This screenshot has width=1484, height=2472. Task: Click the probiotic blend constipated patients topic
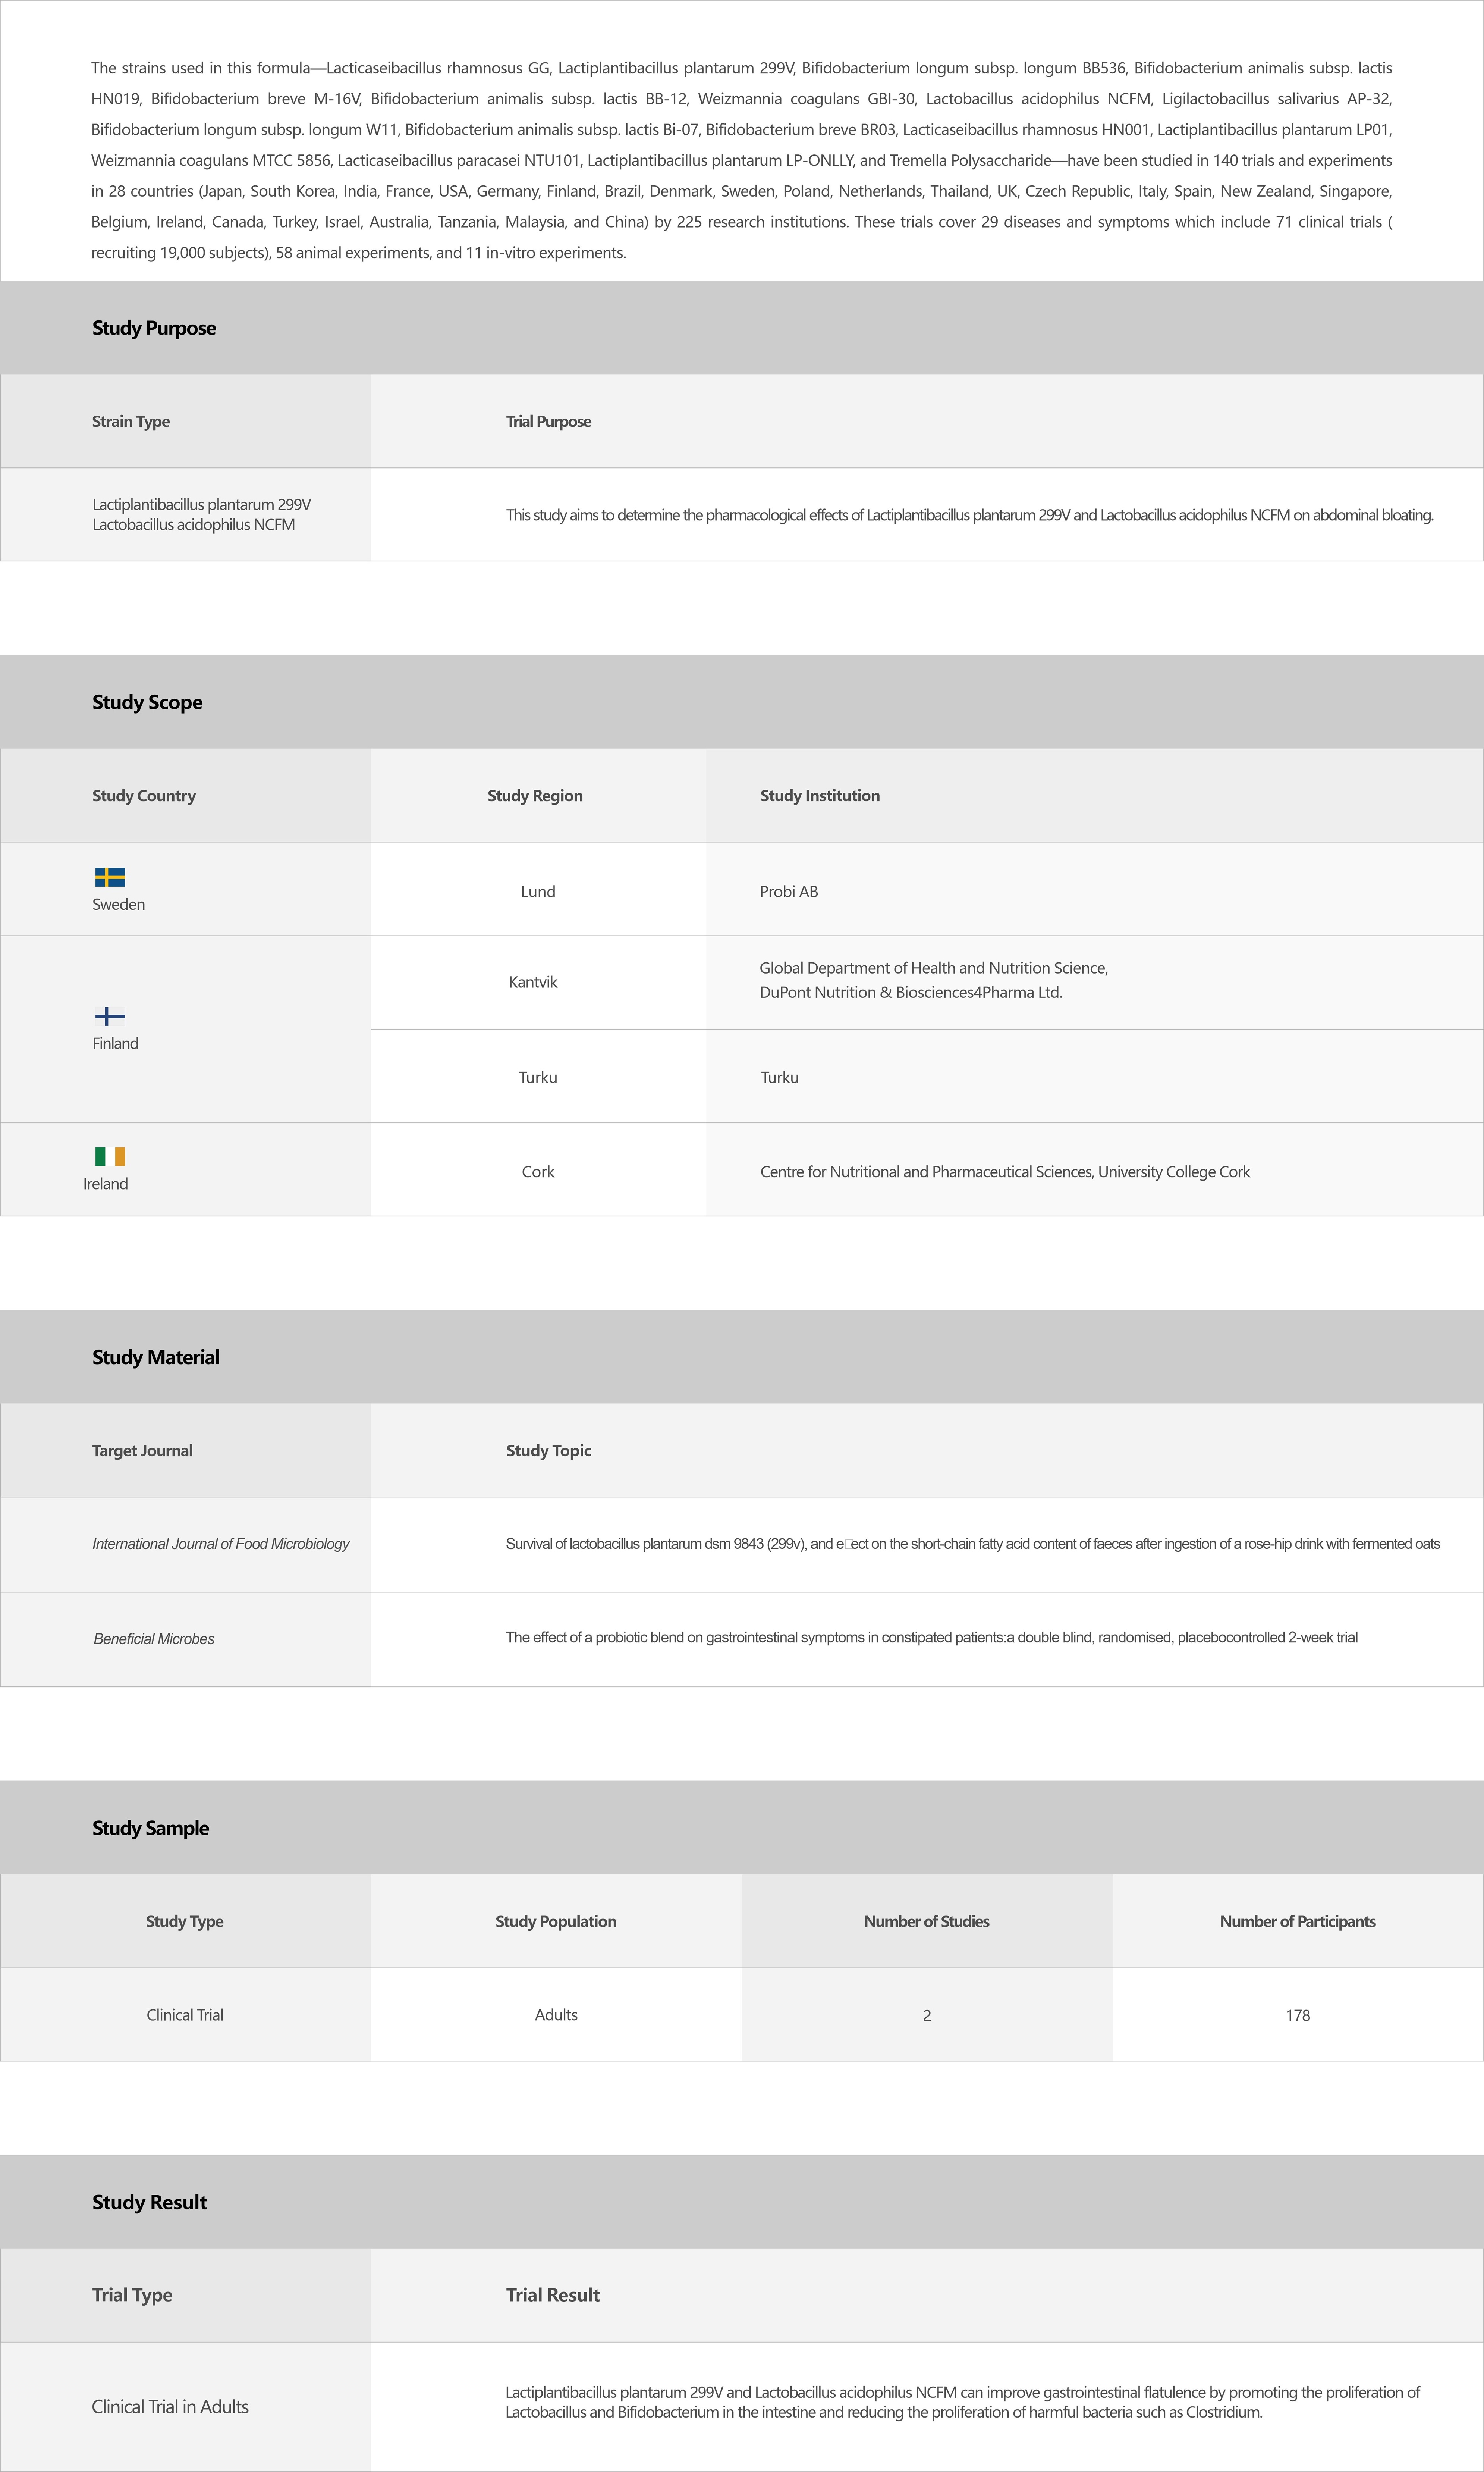[x=931, y=1638]
